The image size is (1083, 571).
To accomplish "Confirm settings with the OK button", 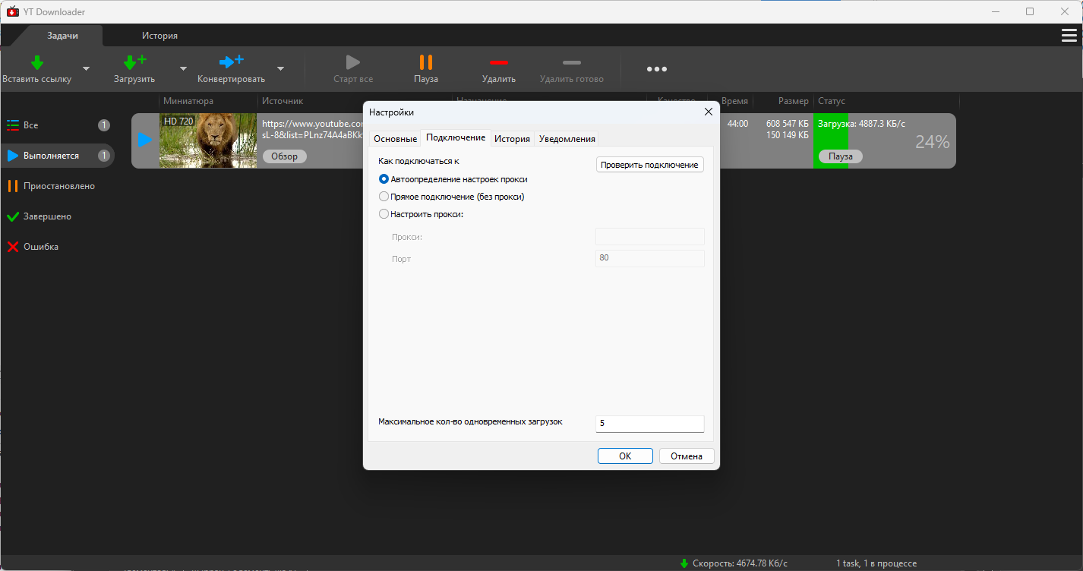I will [x=624, y=456].
